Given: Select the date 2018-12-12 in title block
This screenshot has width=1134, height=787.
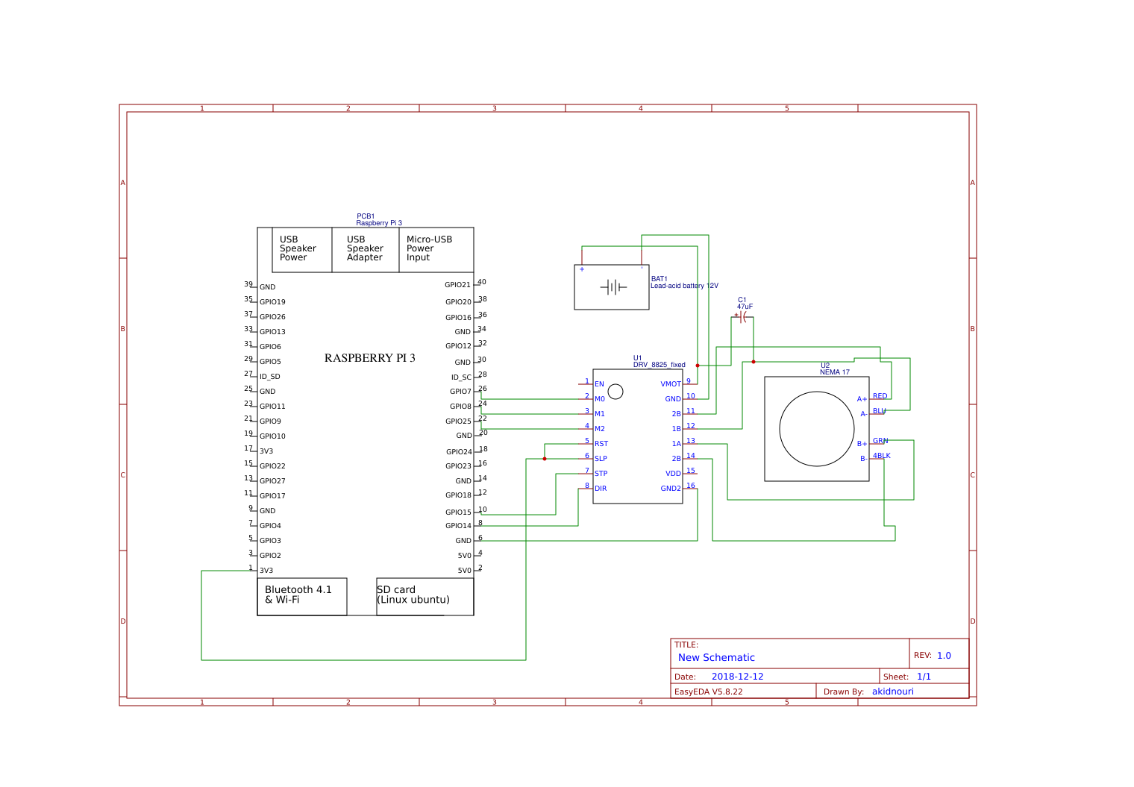Looking at the screenshot, I should click(x=737, y=676).
